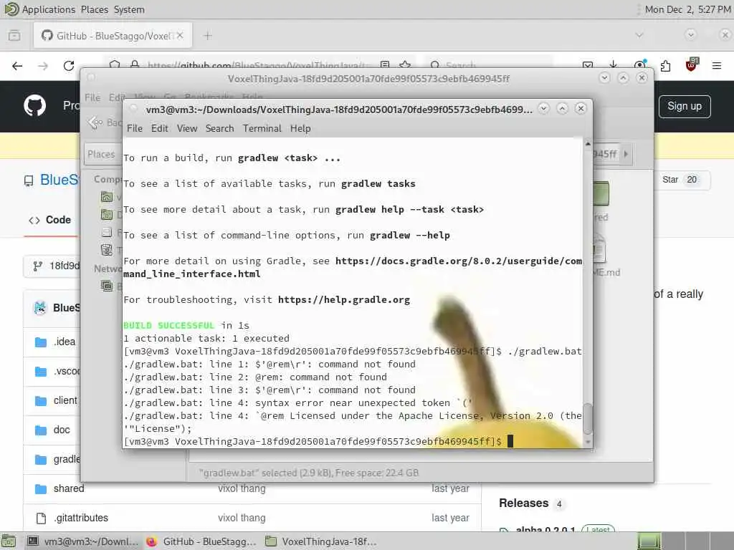
Task: Click the terminal window-menu dropdown in the title bar
Action: [543, 109]
